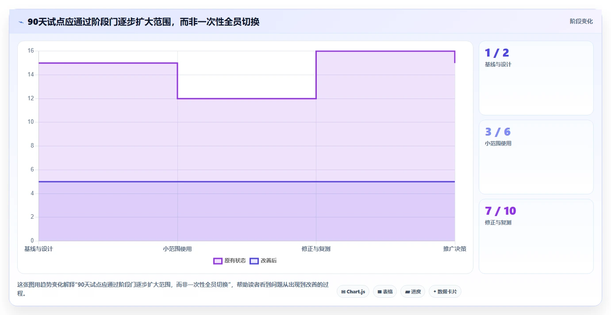Open the 7 / 10 修正与复测 card
Viewport: 611px width, 315px height.
coord(536,236)
